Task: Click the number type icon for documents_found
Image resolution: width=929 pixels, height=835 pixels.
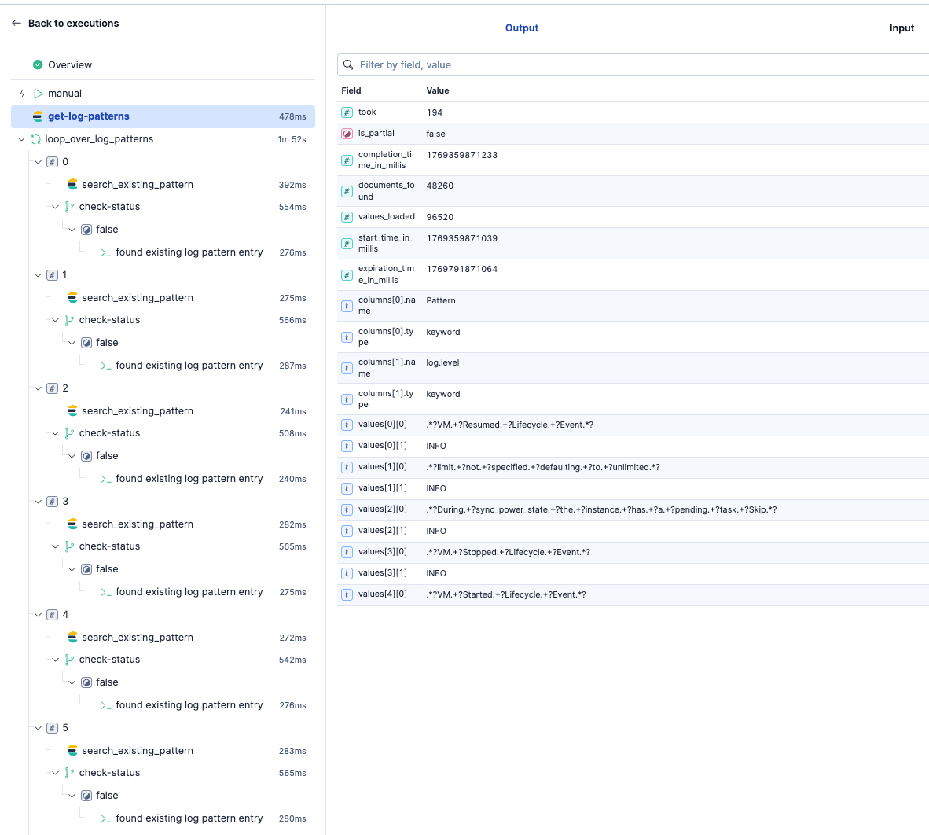Action: pyautogui.click(x=347, y=191)
